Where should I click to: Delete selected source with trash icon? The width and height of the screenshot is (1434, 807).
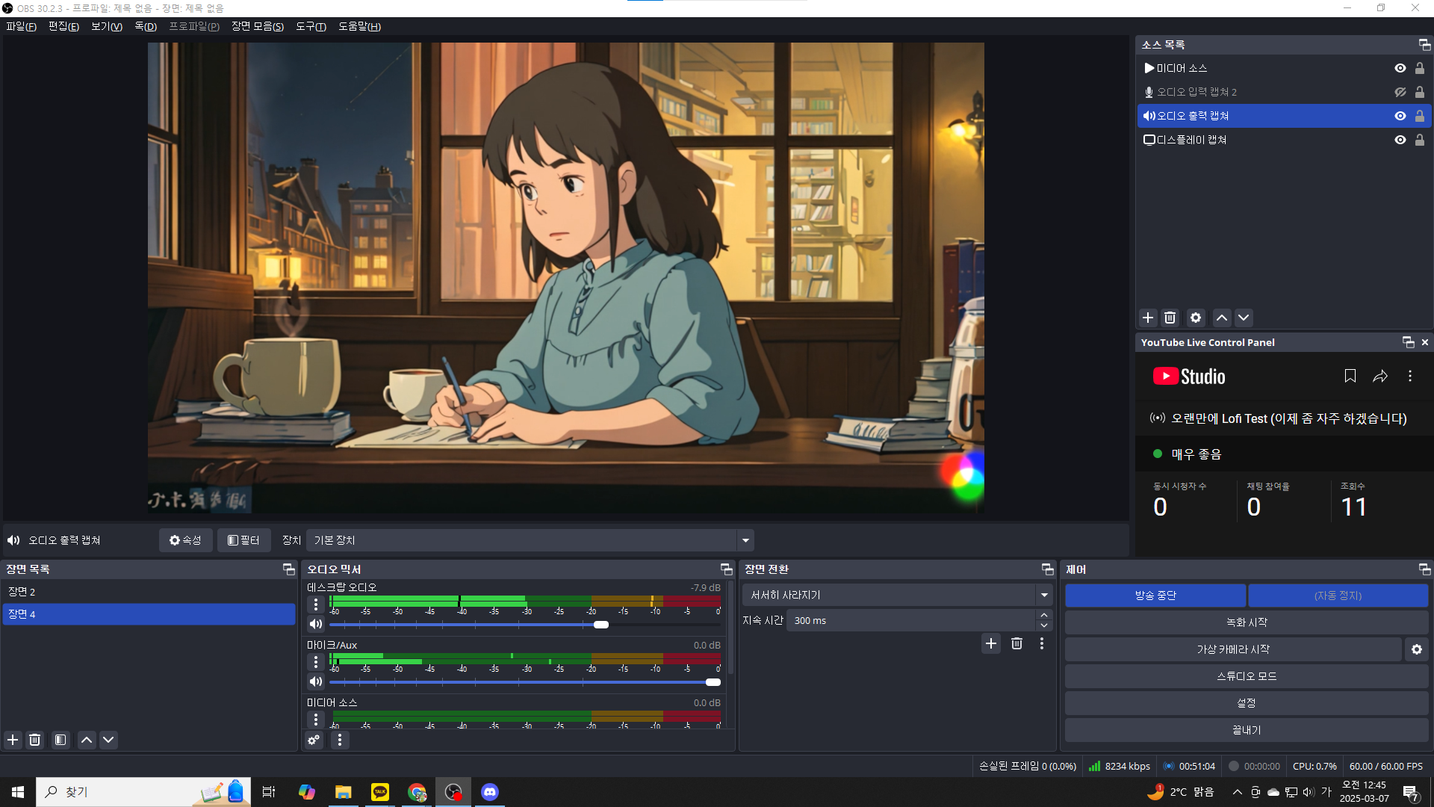click(x=1170, y=318)
